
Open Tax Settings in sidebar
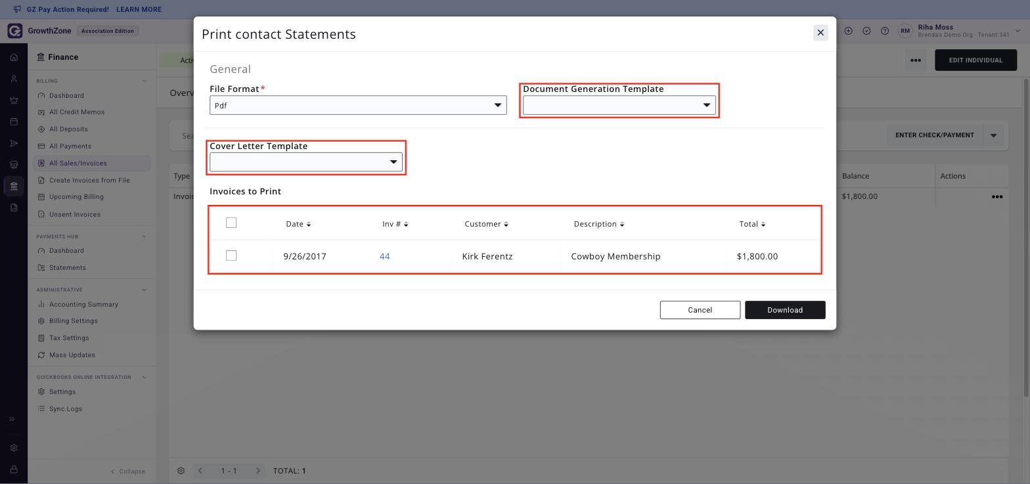click(69, 338)
